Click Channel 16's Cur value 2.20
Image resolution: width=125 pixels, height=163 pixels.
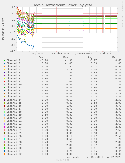[x=45, y=106]
